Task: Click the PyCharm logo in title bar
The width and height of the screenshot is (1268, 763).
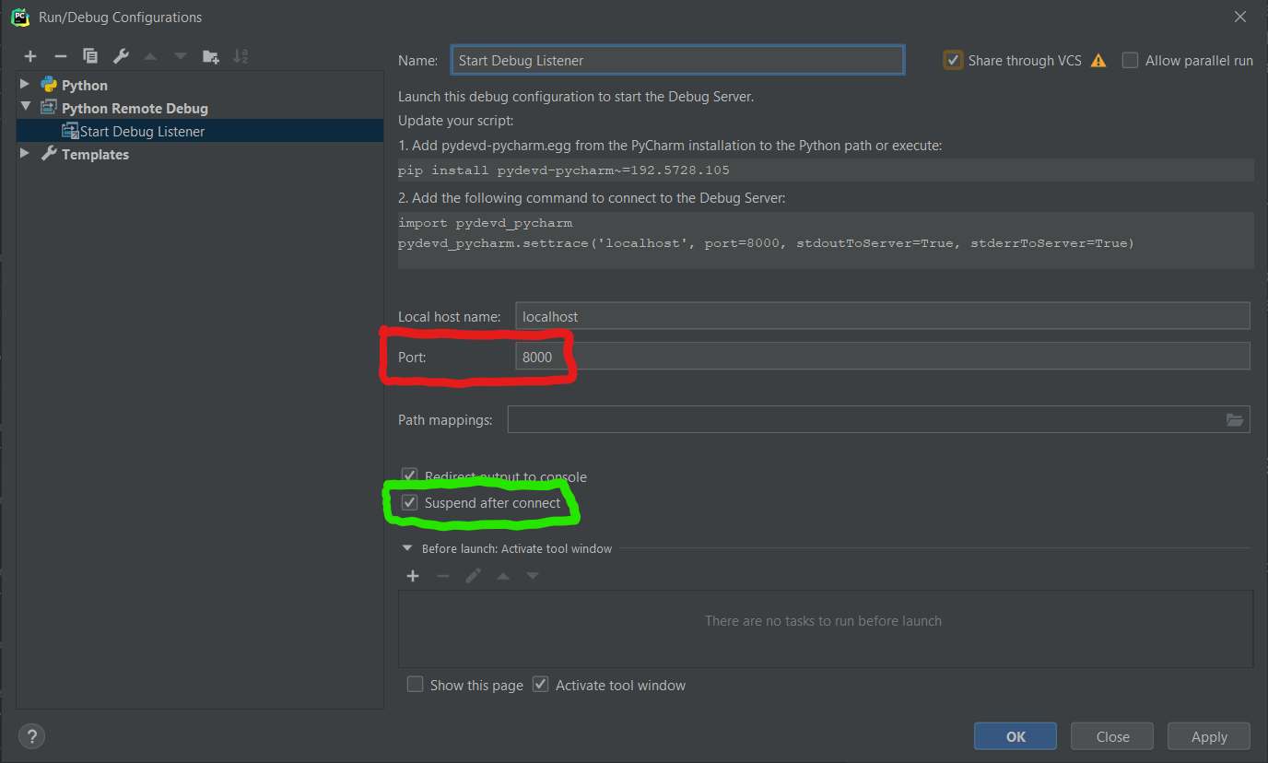Action: 19,17
